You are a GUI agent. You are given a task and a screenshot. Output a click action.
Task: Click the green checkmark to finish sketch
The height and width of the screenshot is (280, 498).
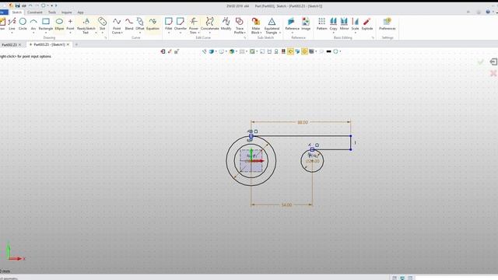point(481,62)
